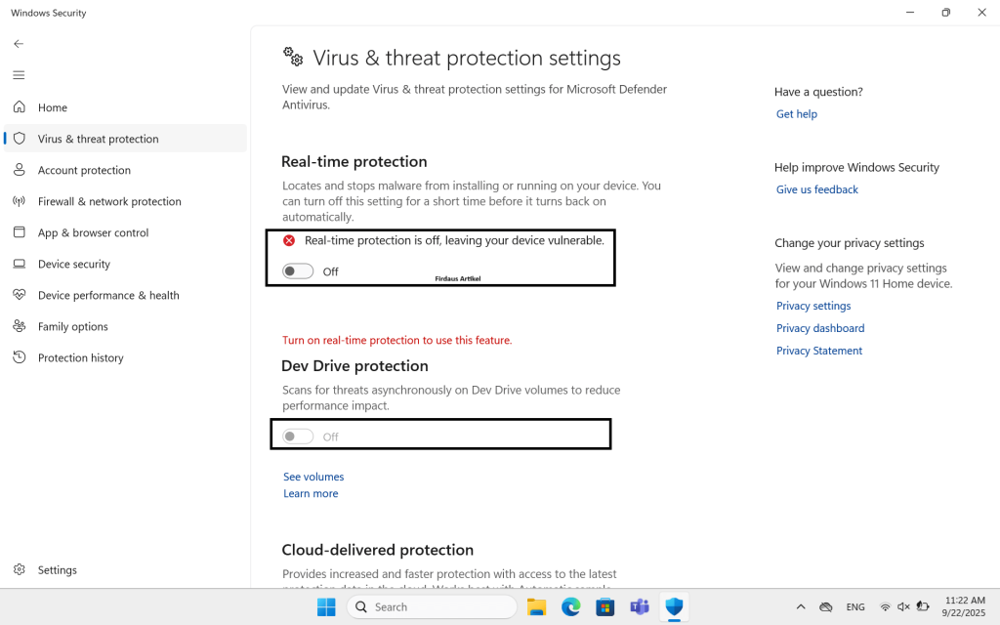Toggle Dev Drive protection on
Image resolution: width=1000 pixels, height=625 pixels.
tap(298, 436)
